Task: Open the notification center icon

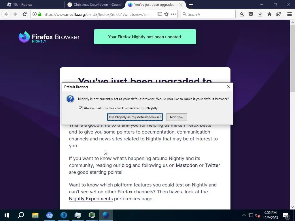Action: click(286, 215)
